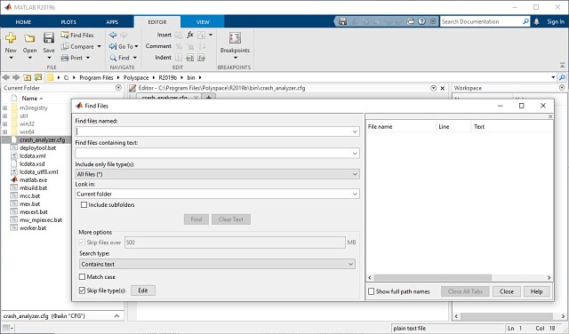
Task: Enable Show full path names
Action: [372, 291]
